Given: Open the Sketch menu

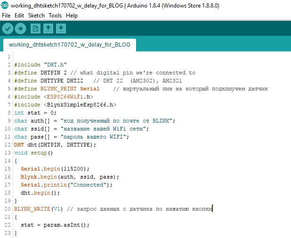Looking at the screenshot, I should 36,16.
